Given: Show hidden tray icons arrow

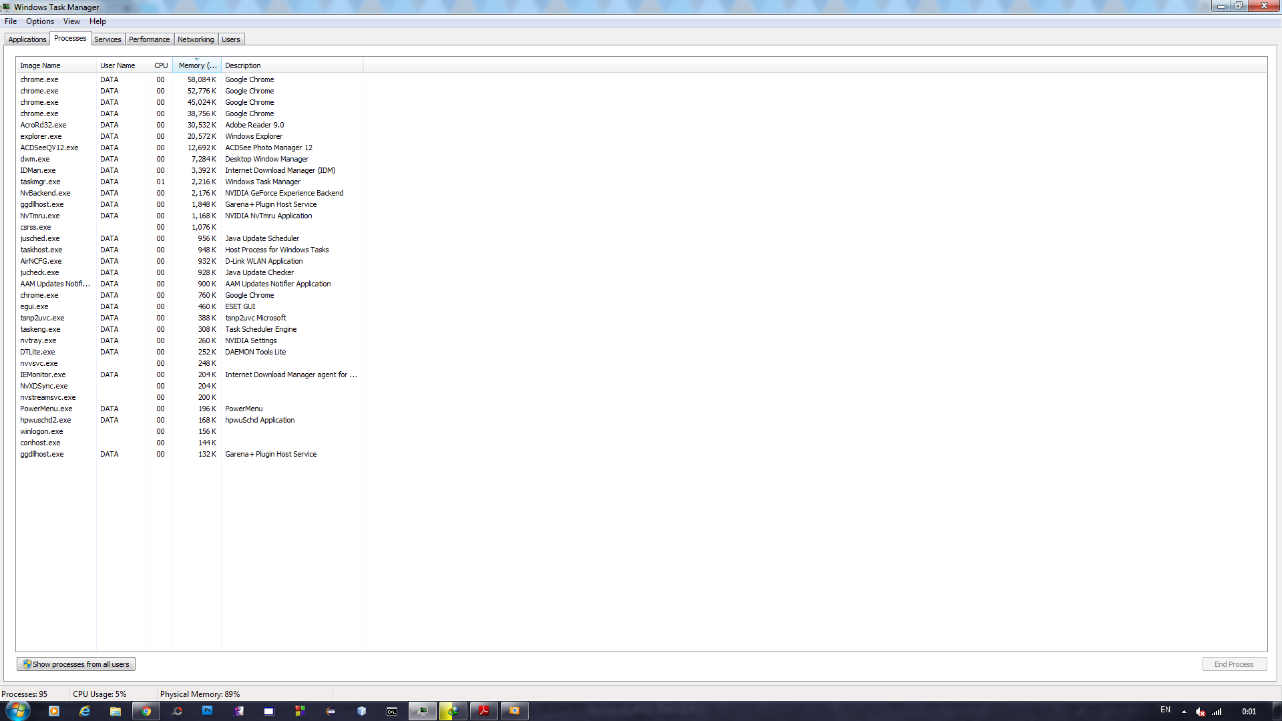Looking at the screenshot, I should [1184, 712].
